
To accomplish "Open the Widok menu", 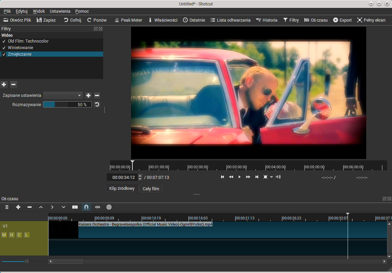I will pos(39,11).
